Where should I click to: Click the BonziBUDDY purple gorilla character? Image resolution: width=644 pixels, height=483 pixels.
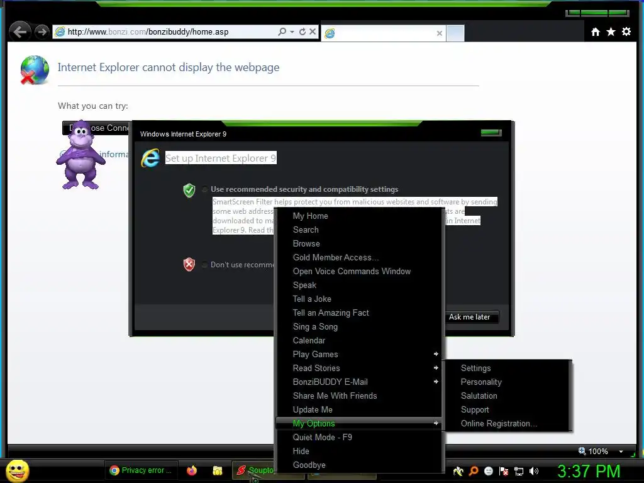(x=80, y=155)
